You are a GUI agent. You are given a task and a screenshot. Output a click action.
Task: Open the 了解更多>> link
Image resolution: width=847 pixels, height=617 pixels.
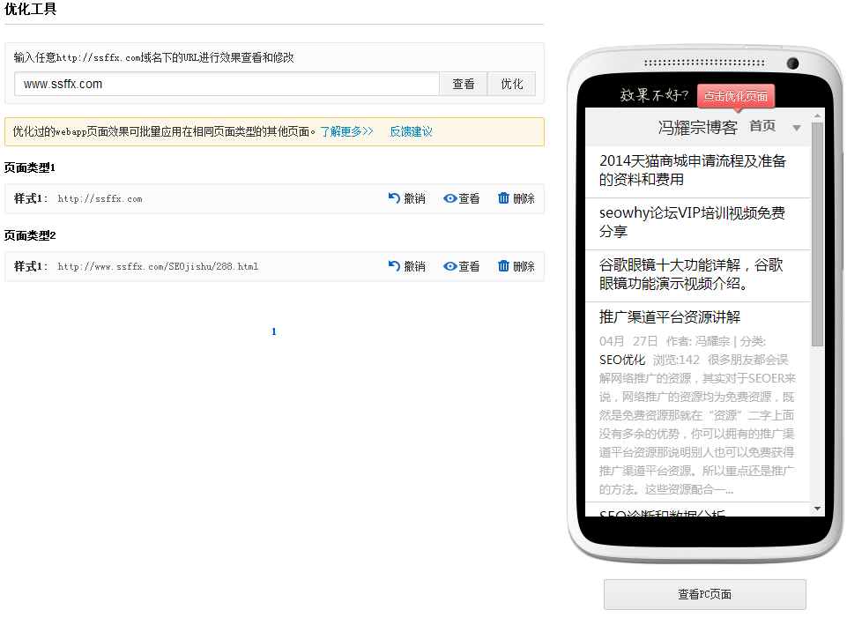(x=346, y=131)
